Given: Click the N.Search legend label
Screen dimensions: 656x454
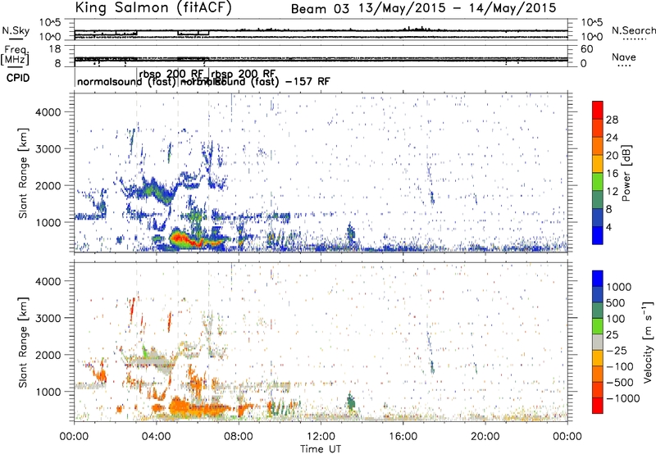Looking at the screenshot, I should click(634, 30).
